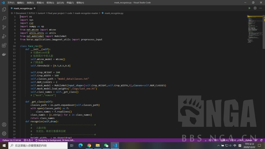Open the Source Control view
The image size is (265, 149).
tap(4, 27)
